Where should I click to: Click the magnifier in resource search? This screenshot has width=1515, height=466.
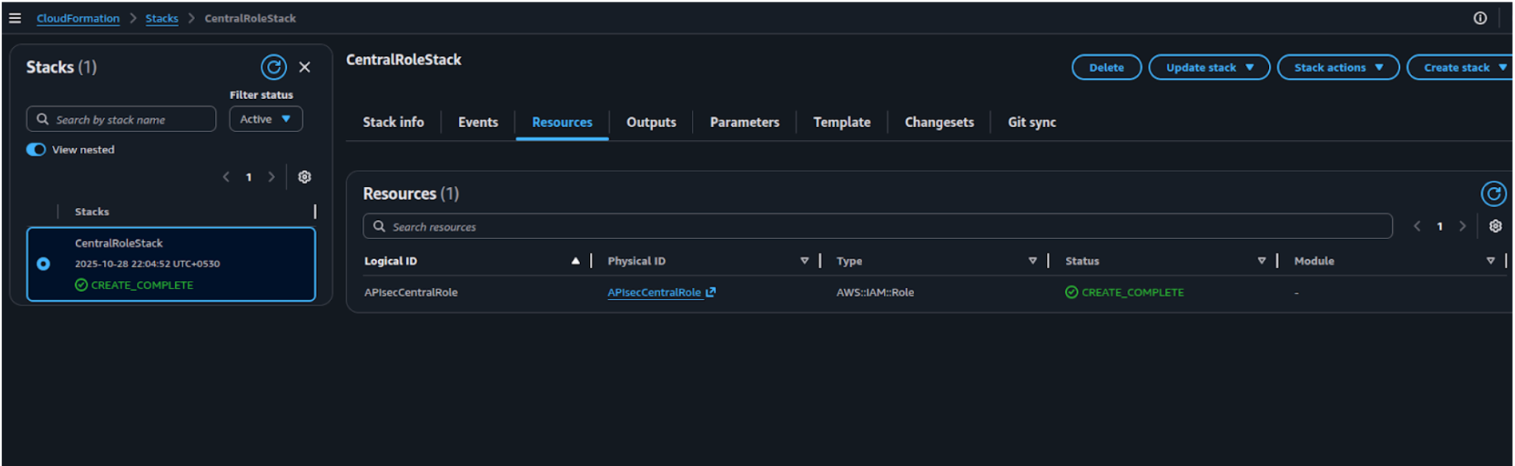(380, 226)
